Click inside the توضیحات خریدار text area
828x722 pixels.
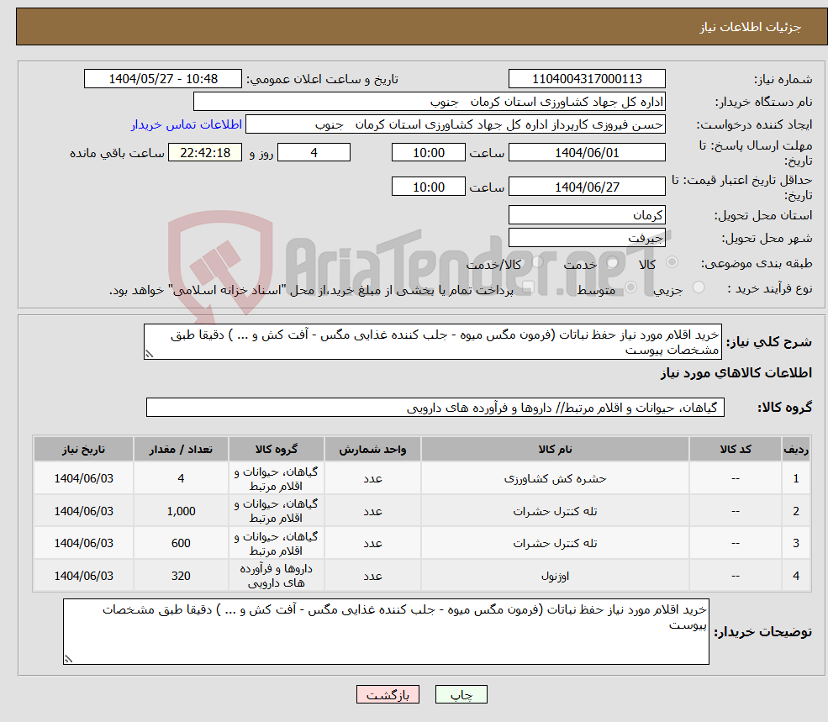(x=385, y=629)
